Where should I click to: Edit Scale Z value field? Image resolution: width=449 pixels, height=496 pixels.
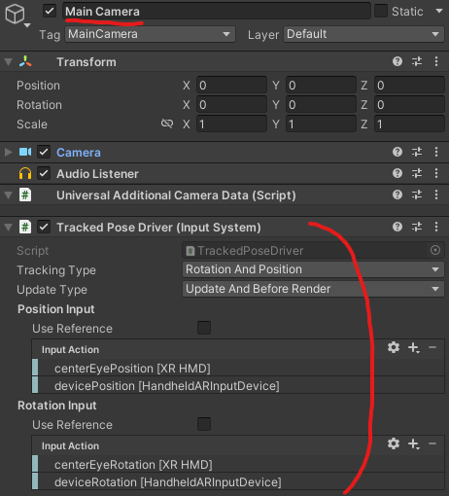pos(409,124)
